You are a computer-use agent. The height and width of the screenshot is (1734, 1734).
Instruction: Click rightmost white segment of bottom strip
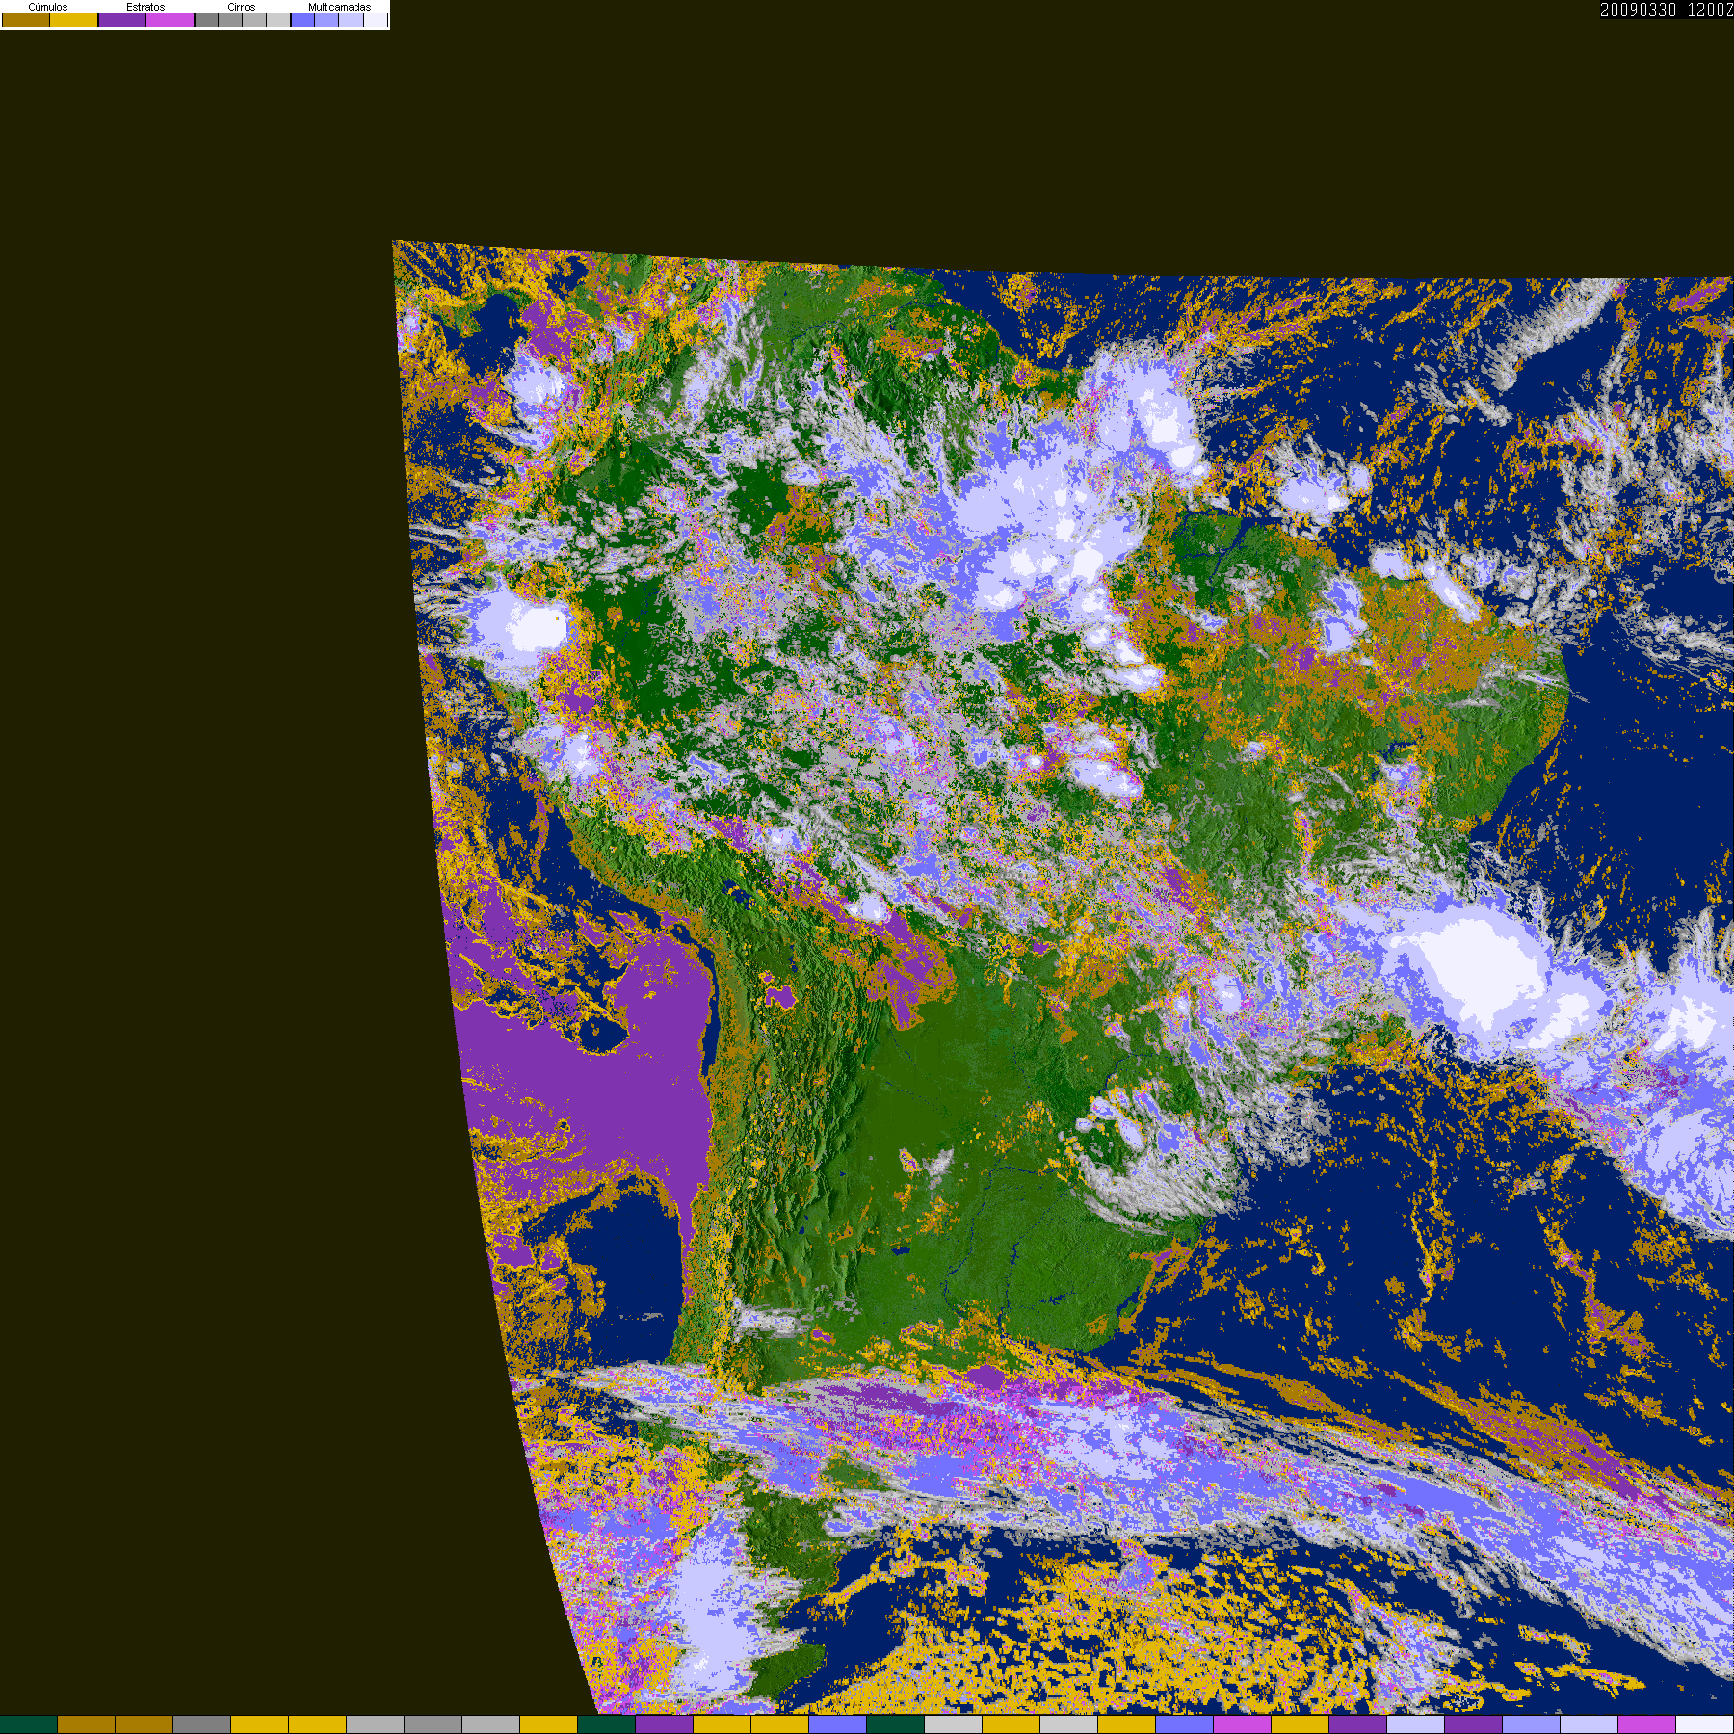1705,1724
